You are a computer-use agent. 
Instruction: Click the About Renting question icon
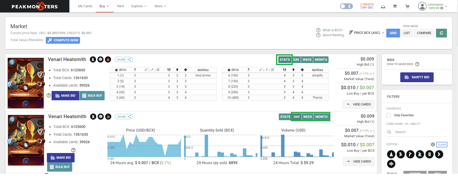click(x=318, y=35)
